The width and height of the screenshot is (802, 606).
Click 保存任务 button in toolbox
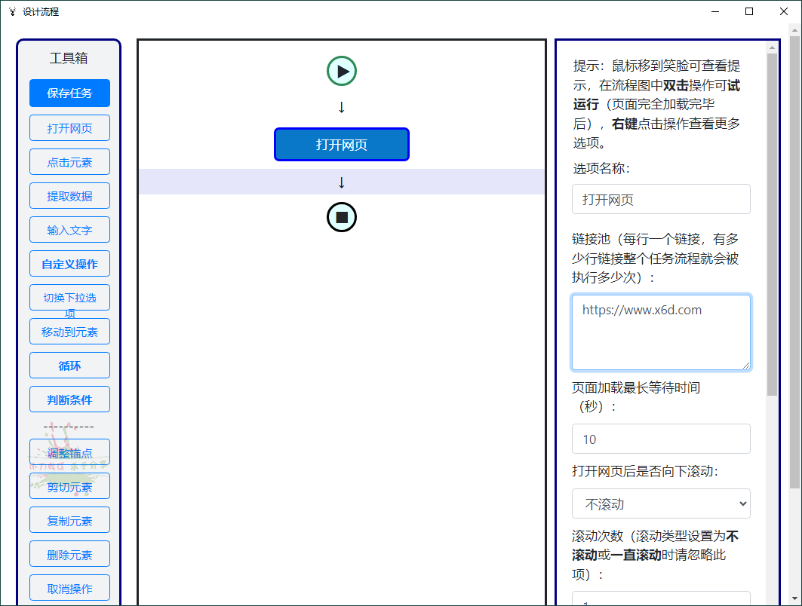tap(69, 93)
